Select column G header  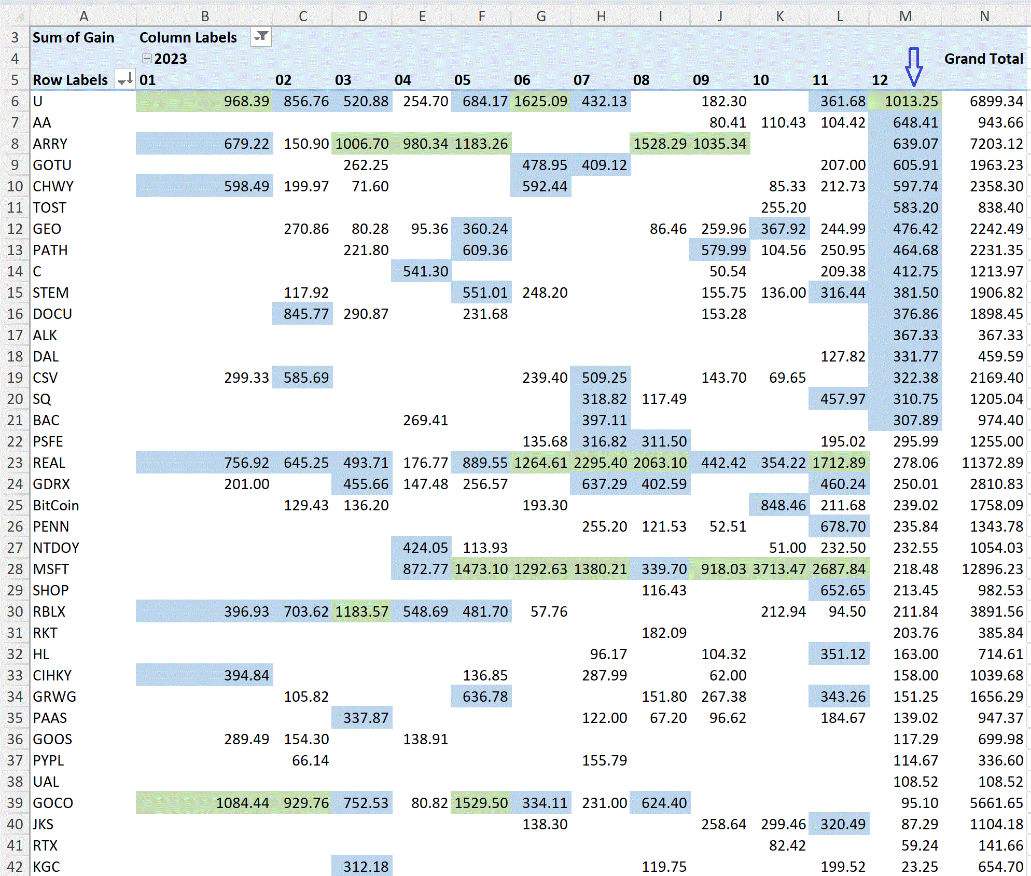(541, 16)
